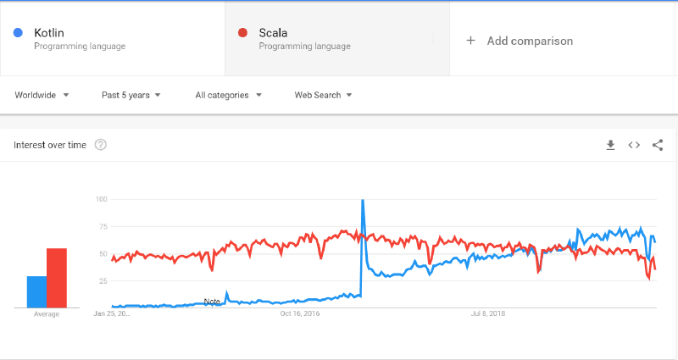Click the share chart icon

tap(658, 145)
